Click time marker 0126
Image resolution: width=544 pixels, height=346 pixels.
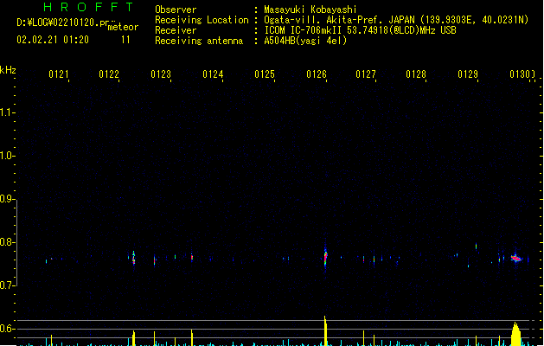coord(317,74)
